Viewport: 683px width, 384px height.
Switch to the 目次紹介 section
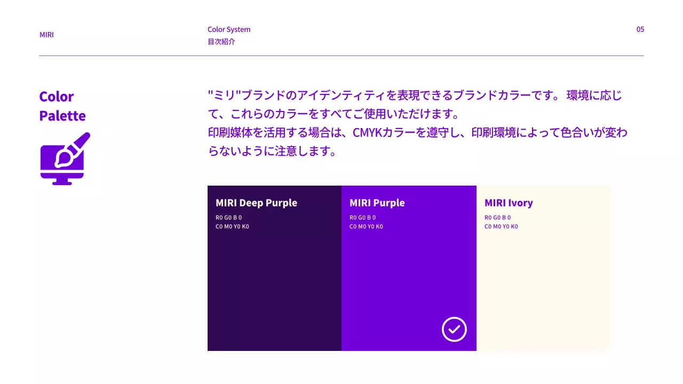pos(222,42)
